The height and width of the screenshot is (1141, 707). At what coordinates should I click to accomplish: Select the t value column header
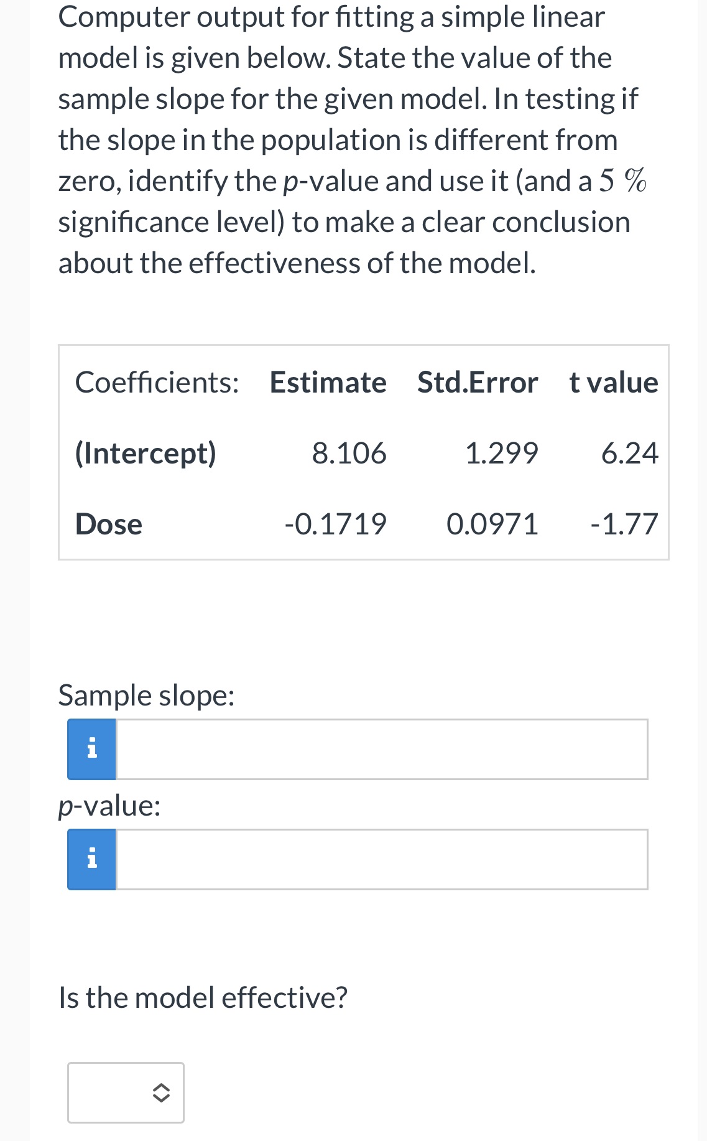pyautogui.click(x=614, y=382)
